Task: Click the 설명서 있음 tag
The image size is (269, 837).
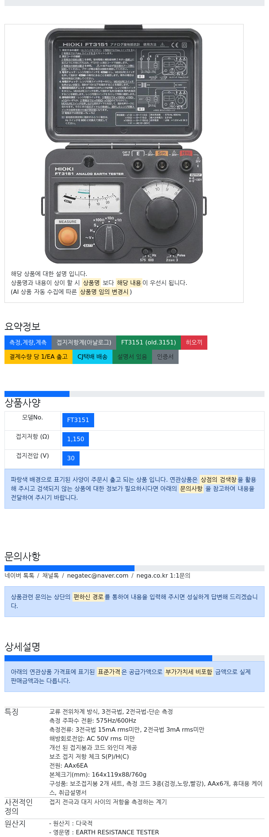Action: [132, 357]
